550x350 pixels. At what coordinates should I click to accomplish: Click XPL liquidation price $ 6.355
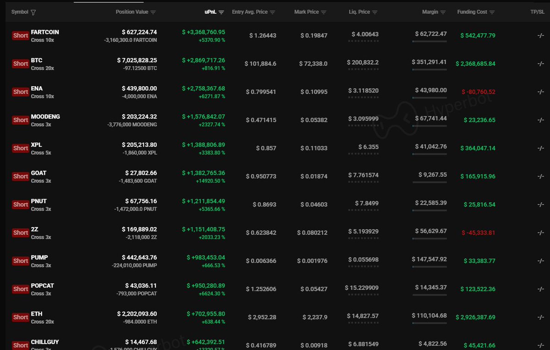coord(368,147)
